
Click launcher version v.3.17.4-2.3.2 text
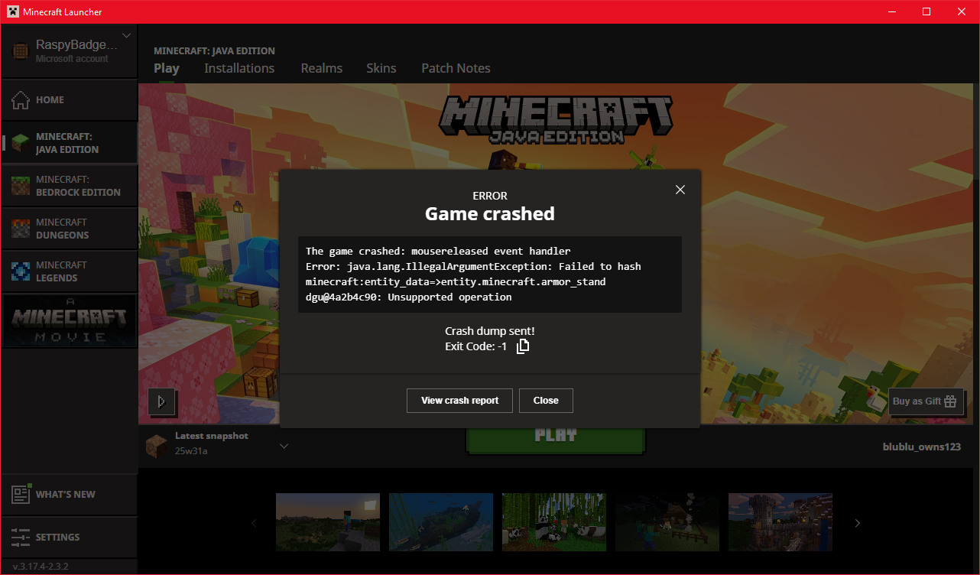(x=41, y=567)
